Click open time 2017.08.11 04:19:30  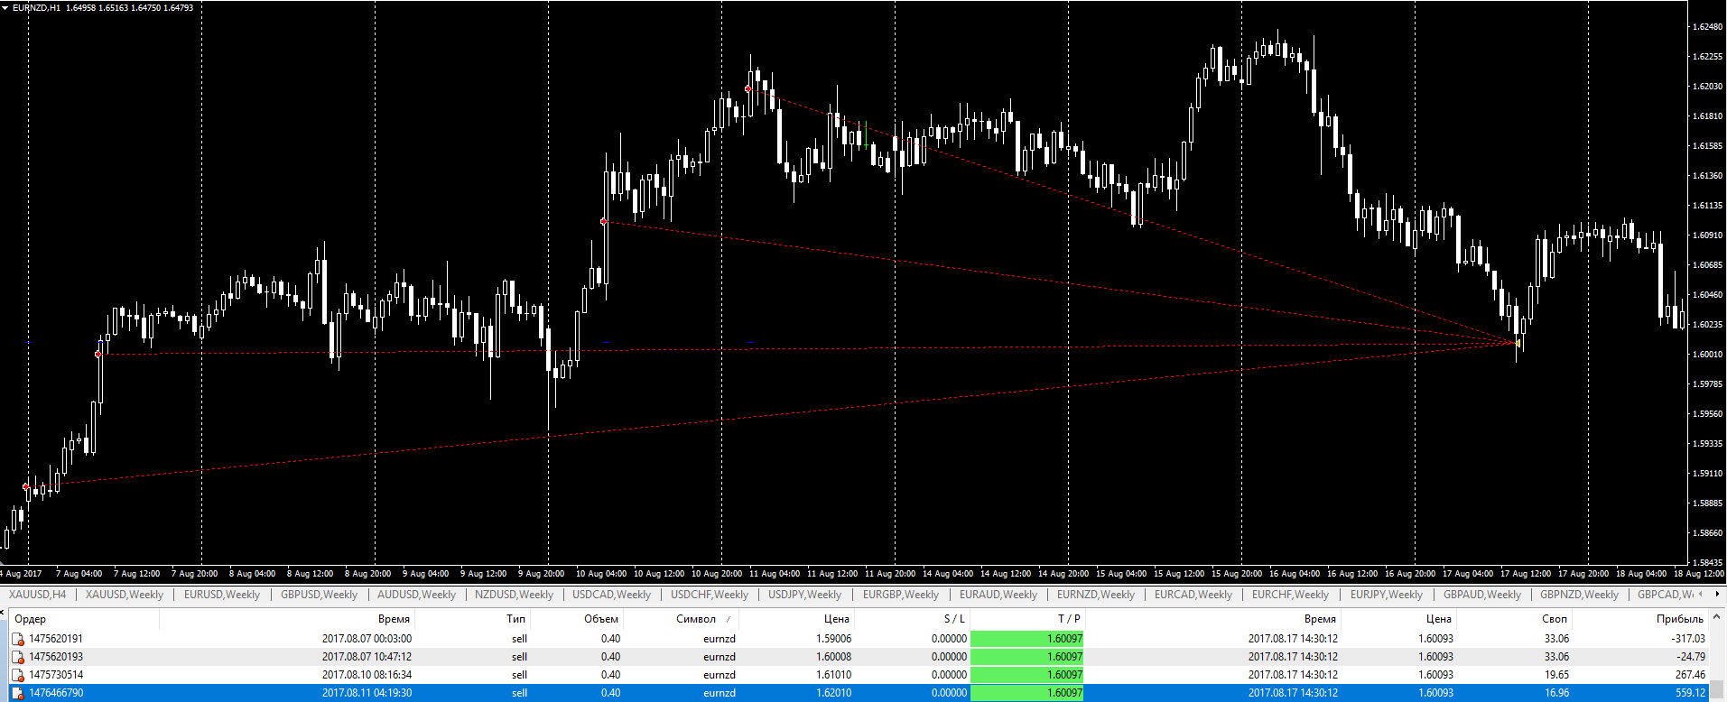coord(367,693)
